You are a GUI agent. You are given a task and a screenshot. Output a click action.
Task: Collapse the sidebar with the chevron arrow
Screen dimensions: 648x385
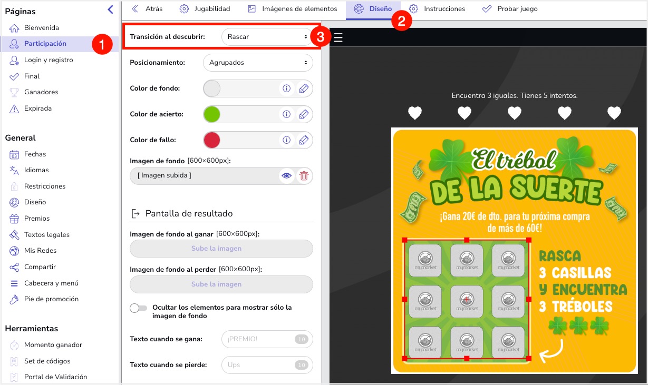coord(110,9)
